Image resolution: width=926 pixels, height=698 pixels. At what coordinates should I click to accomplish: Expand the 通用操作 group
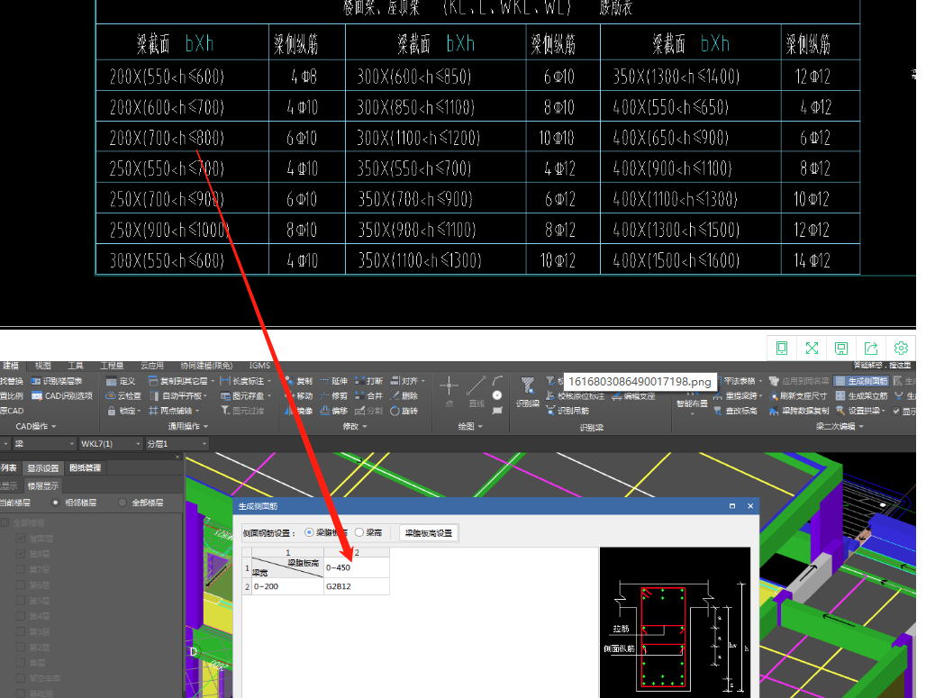(188, 426)
